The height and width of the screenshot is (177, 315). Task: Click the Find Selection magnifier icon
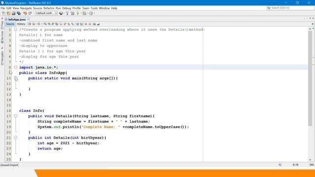(45, 24)
